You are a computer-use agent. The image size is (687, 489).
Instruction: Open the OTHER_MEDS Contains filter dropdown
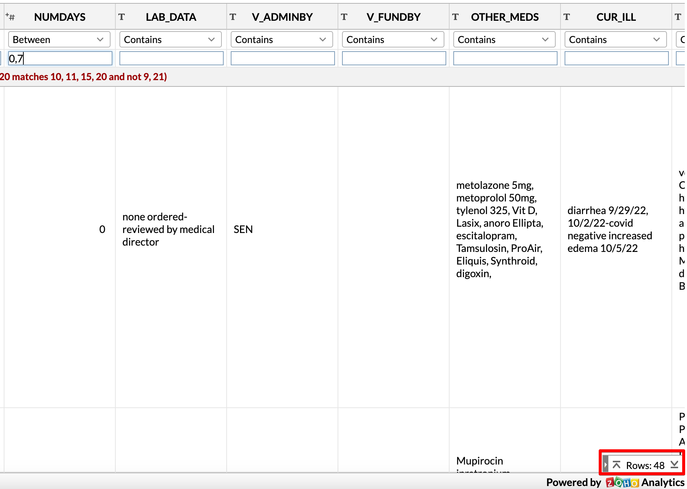point(504,39)
